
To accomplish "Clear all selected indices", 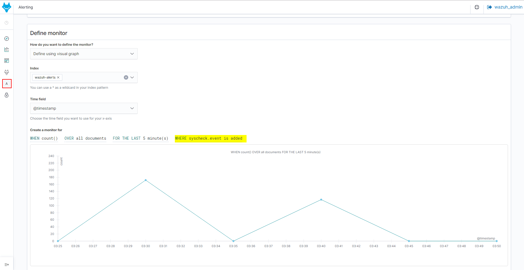I will (x=126, y=77).
